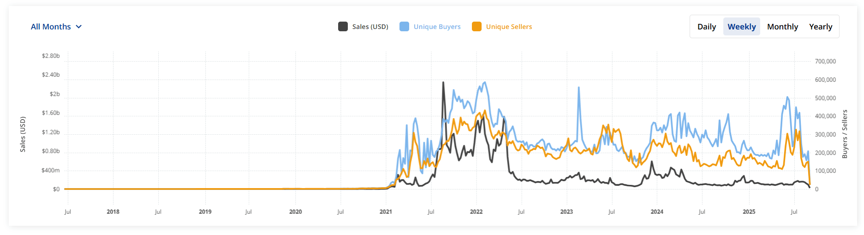Image resolution: width=864 pixels, height=235 pixels.
Task: Click the $2.80b label on the y-axis
Action: [x=51, y=56]
